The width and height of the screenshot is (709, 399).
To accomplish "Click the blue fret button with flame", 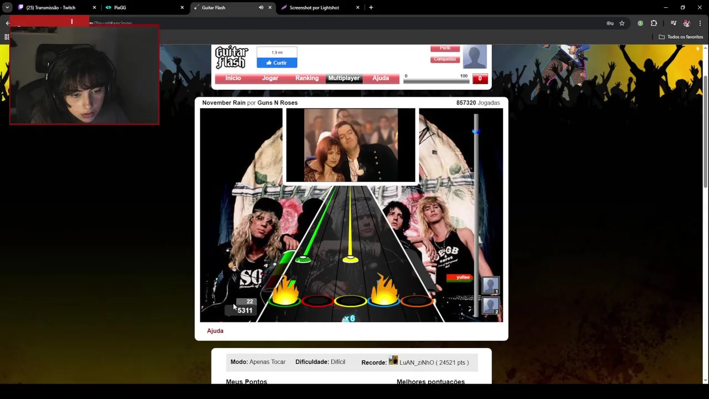I will pos(383,301).
